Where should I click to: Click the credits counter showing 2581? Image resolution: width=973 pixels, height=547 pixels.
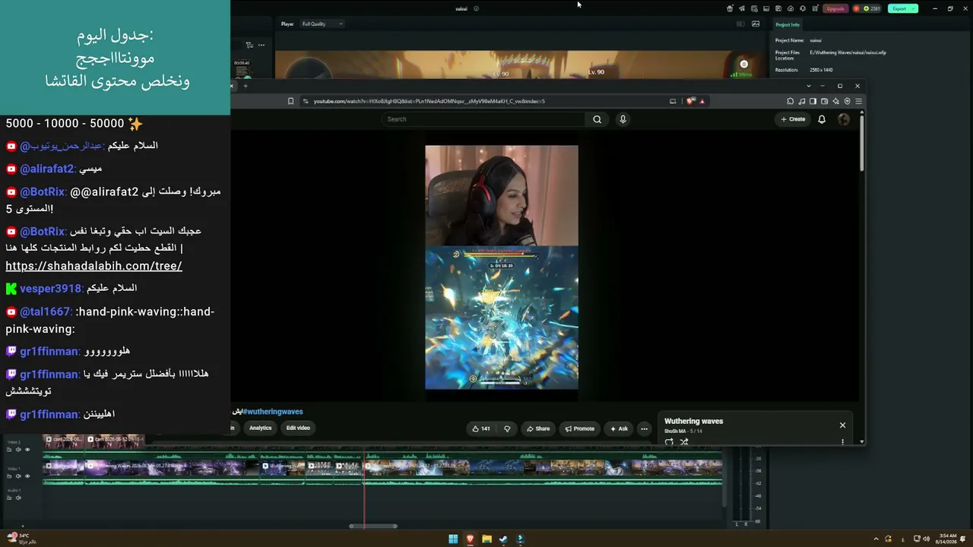pyautogui.click(x=867, y=8)
